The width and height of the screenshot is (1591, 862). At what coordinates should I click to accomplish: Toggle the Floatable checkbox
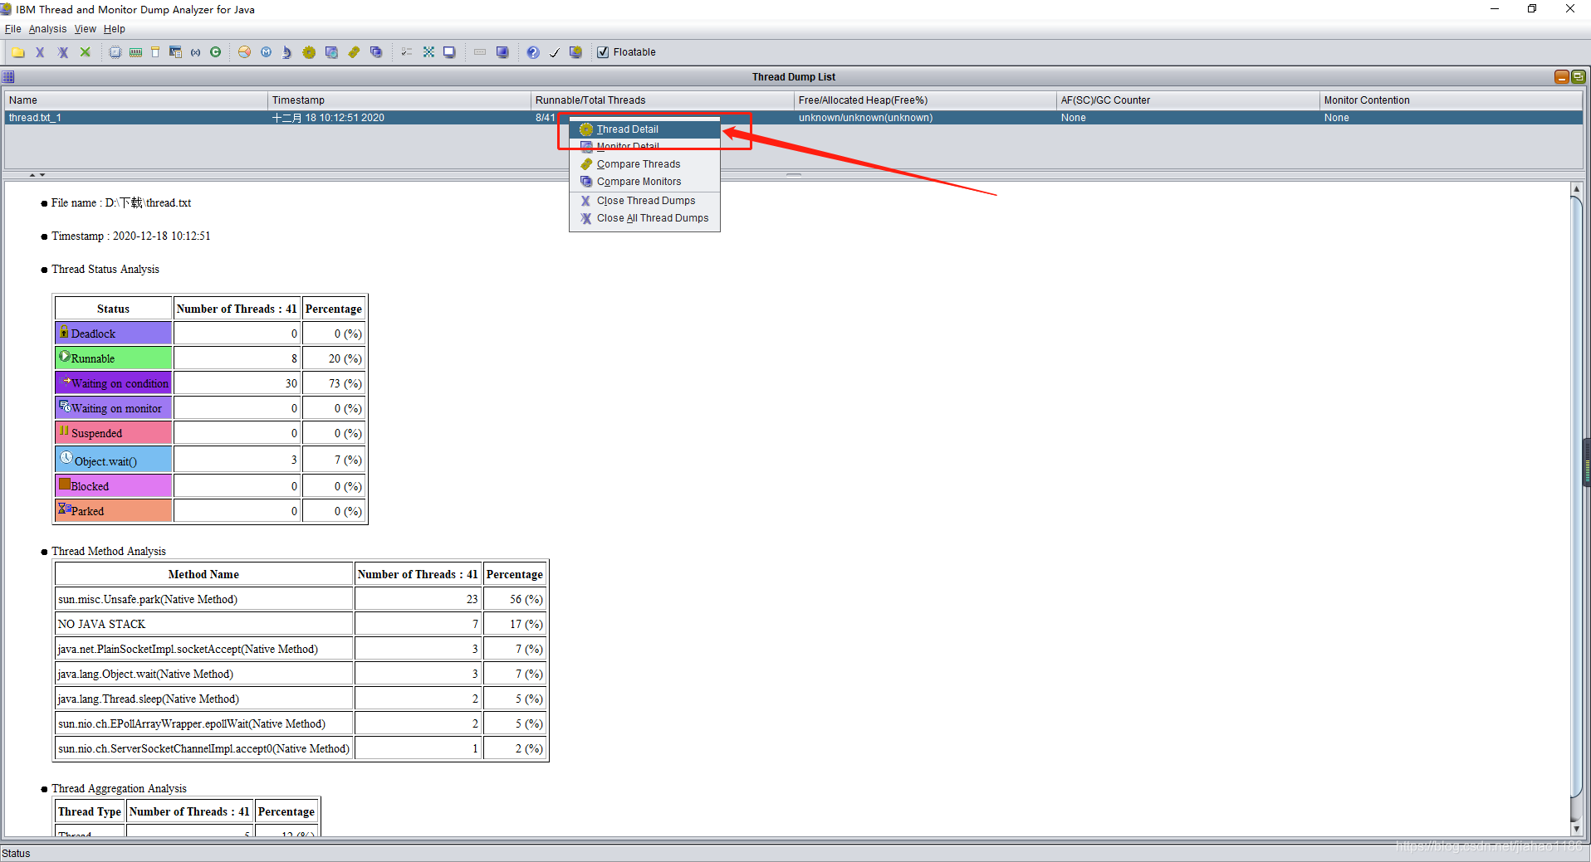[603, 52]
